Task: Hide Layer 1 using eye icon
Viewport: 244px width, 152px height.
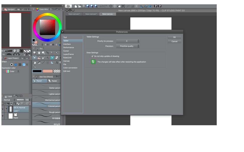Action: click(3, 109)
